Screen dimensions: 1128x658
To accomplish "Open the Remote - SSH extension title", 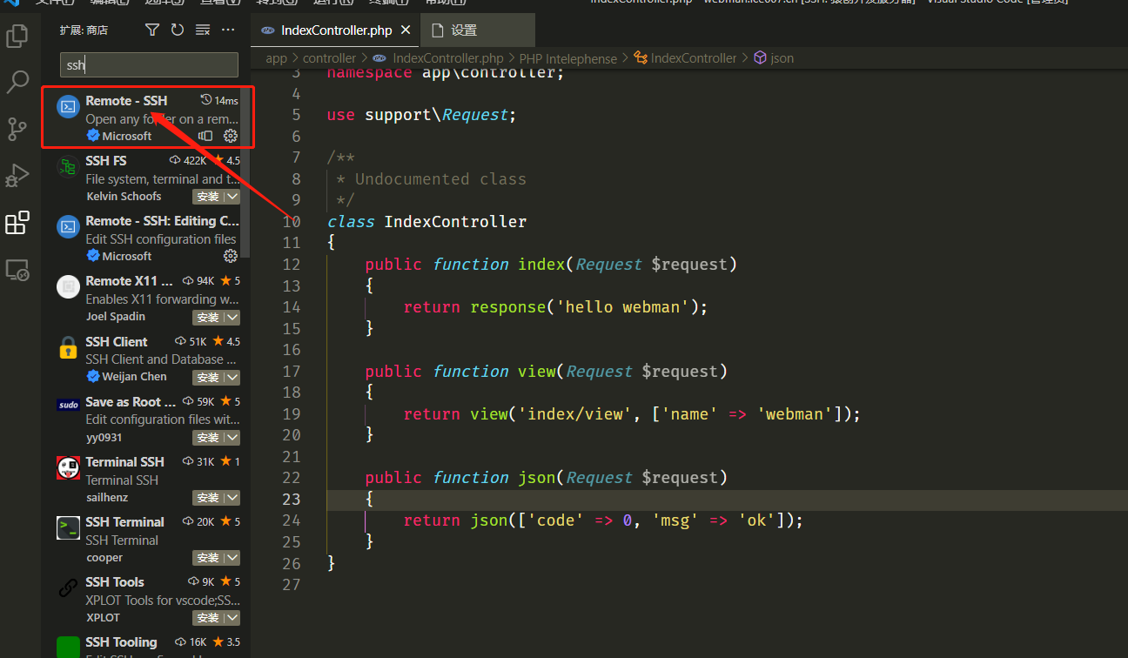I will point(126,101).
